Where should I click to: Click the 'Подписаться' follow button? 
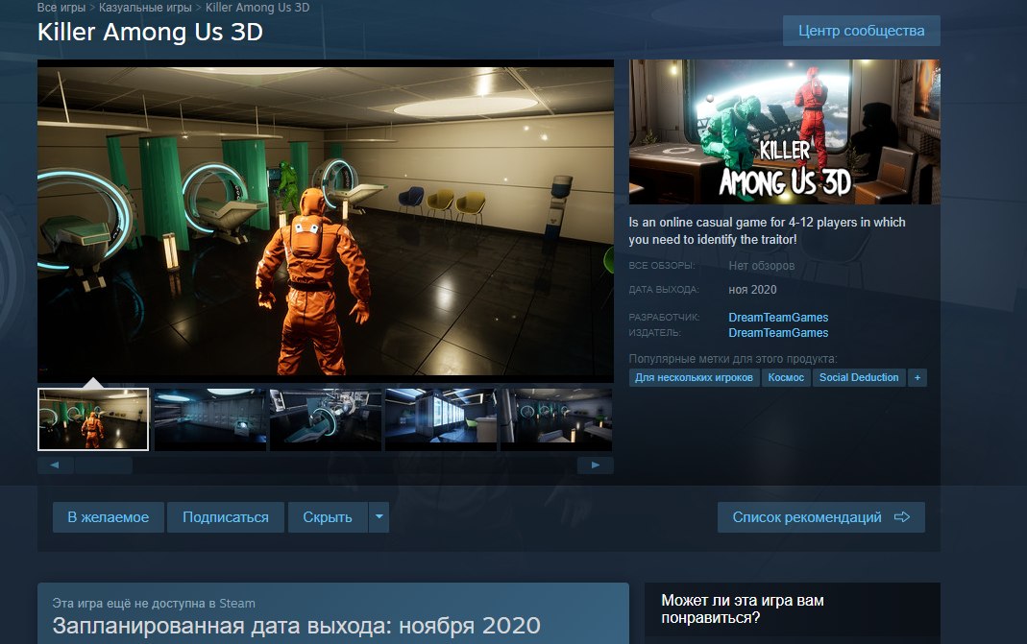pos(226,517)
